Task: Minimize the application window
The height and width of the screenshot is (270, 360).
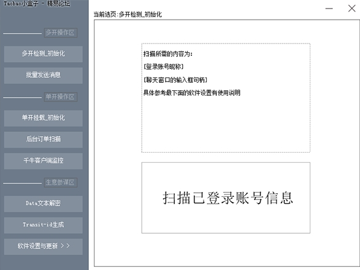Action: 329,9
